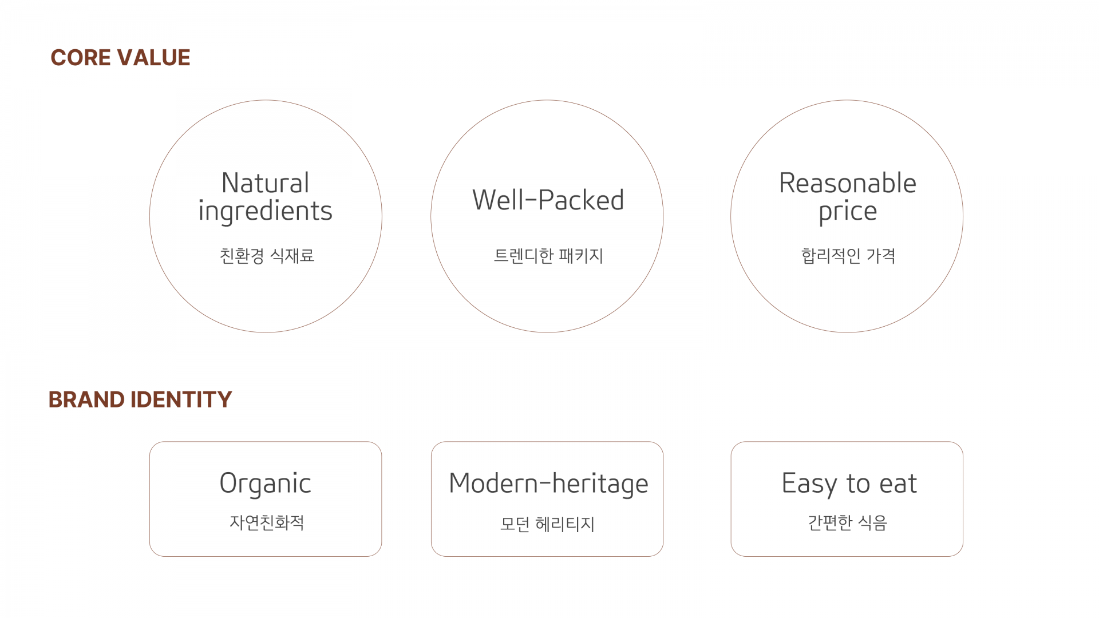This screenshot has height=618, width=1099.
Task: Click the 합리적인 가격 subtitle
Action: coord(848,255)
